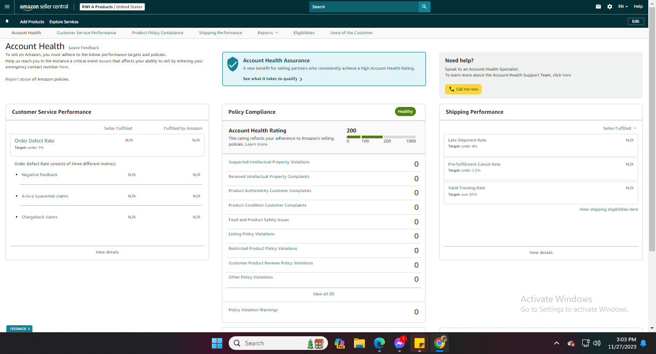Click the Report abuse link
The image size is (656, 354).
click(18, 79)
